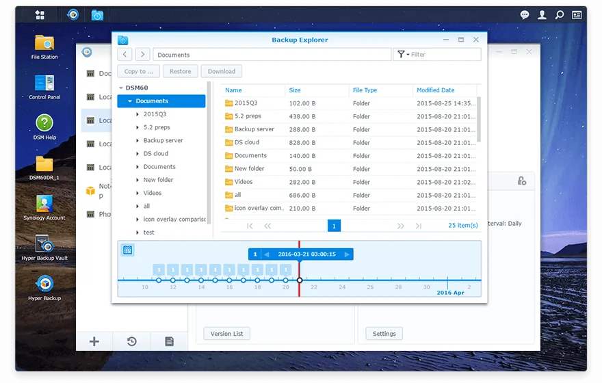Click the Settings button

tap(384, 334)
